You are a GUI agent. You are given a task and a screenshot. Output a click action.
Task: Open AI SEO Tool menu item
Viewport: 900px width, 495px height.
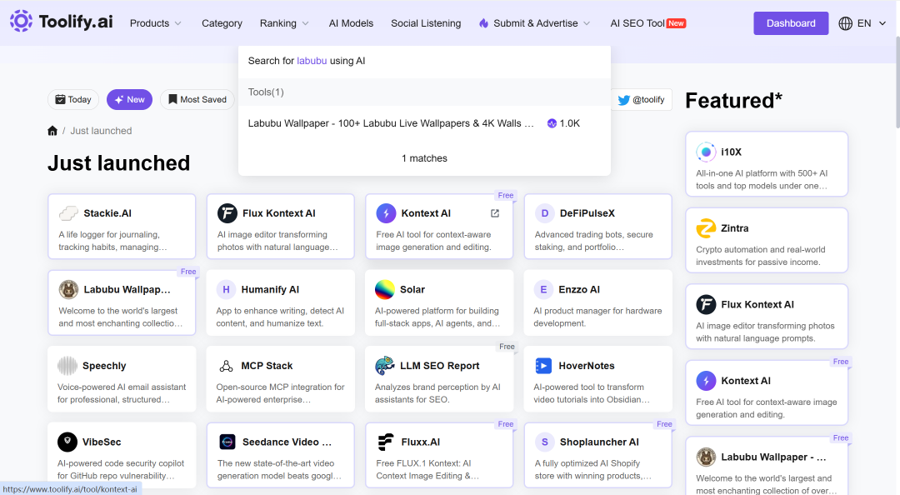(637, 23)
